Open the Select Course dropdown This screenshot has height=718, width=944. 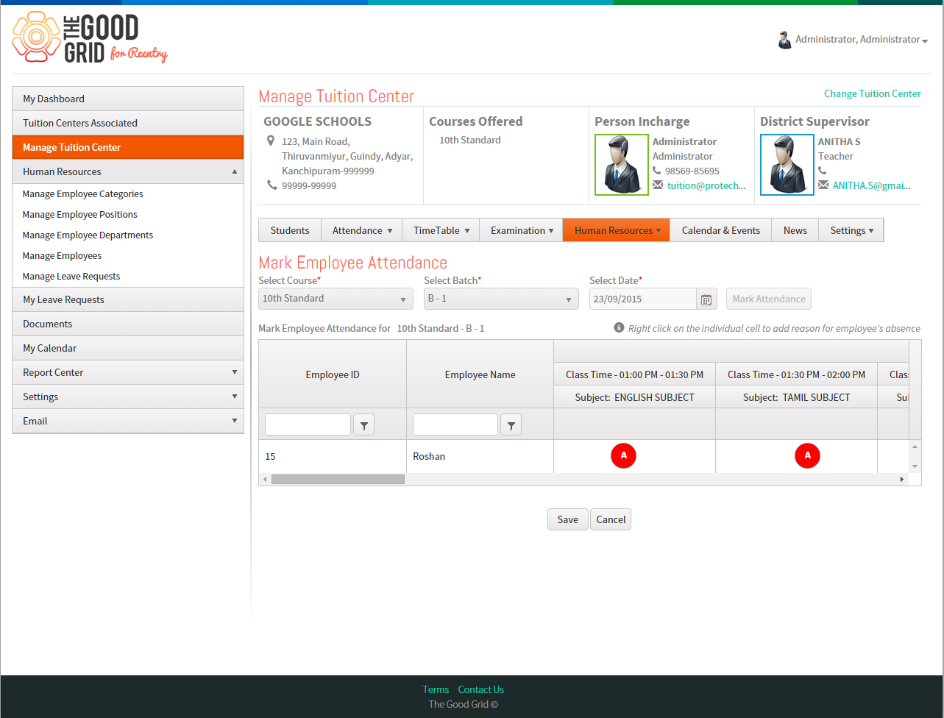point(336,299)
